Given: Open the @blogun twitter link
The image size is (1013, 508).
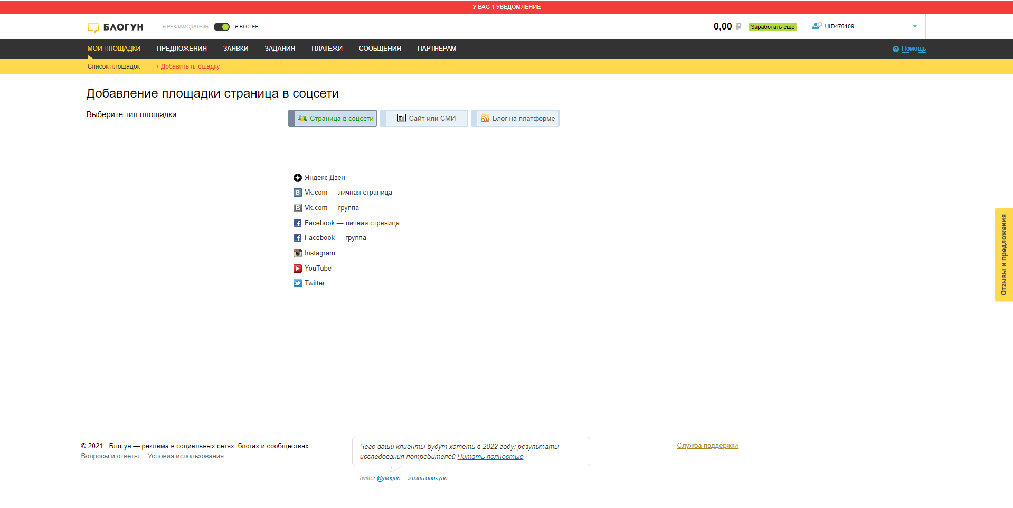Looking at the screenshot, I should pyautogui.click(x=389, y=478).
